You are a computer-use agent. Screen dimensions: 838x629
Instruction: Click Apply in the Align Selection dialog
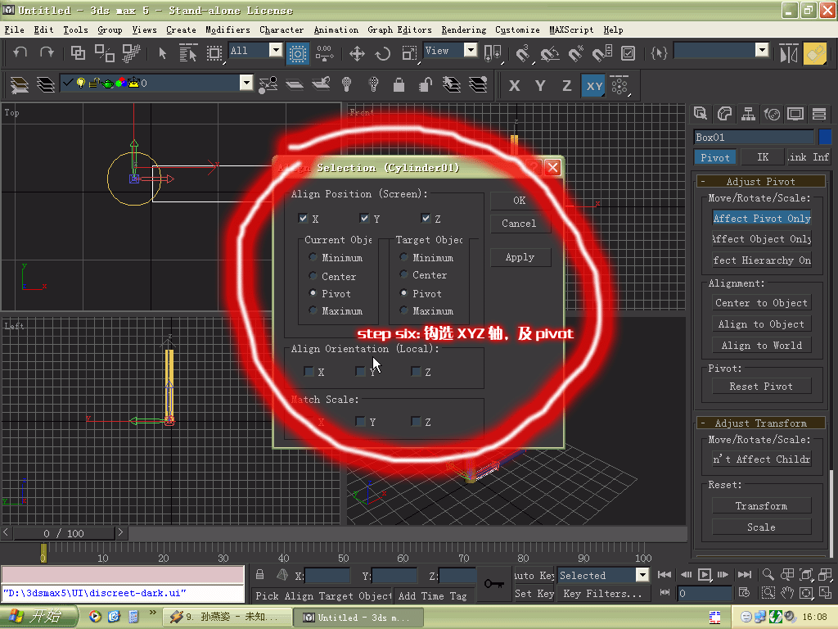click(520, 257)
